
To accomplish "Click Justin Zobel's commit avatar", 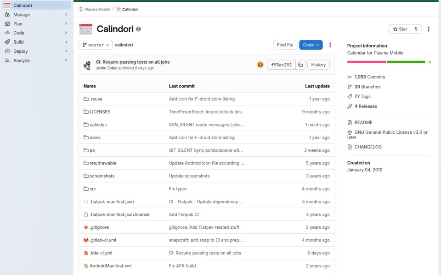I will (x=87, y=65).
